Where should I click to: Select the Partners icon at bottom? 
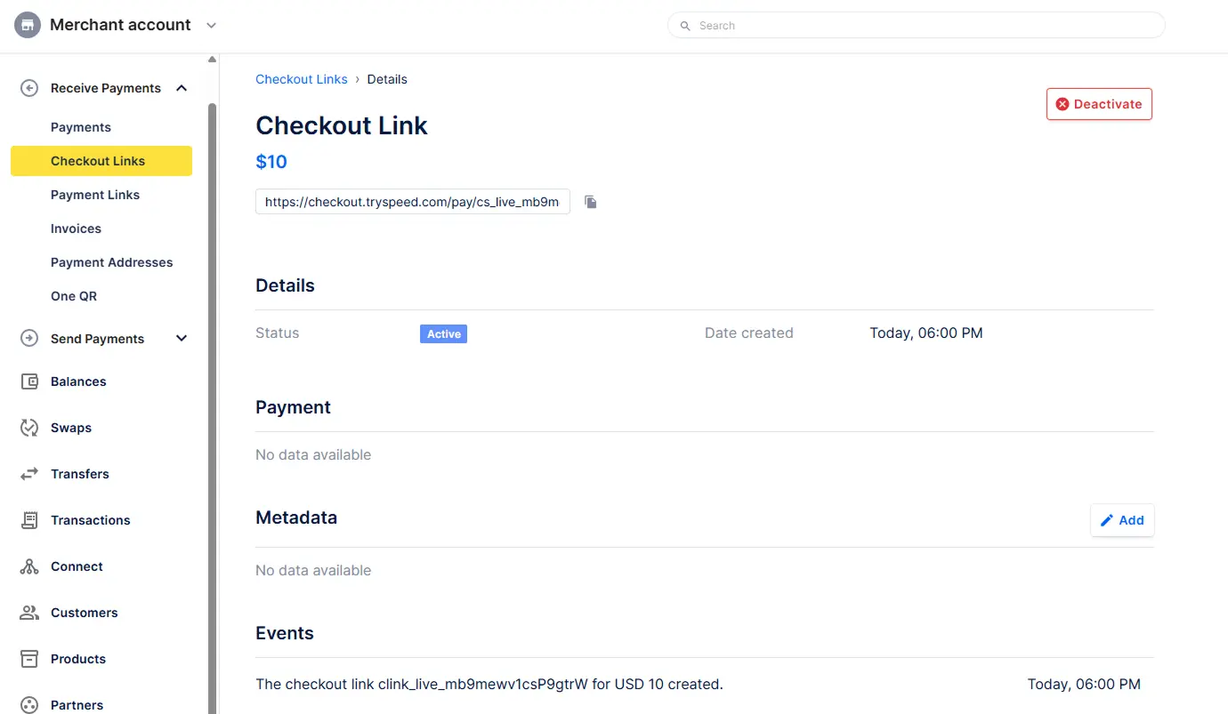[x=28, y=703]
